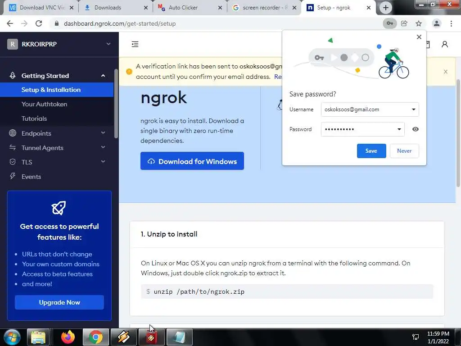Image resolution: width=461 pixels, height=346 pixels.
Task: Launch Firefox from taskbar
Action: [68, 337]
